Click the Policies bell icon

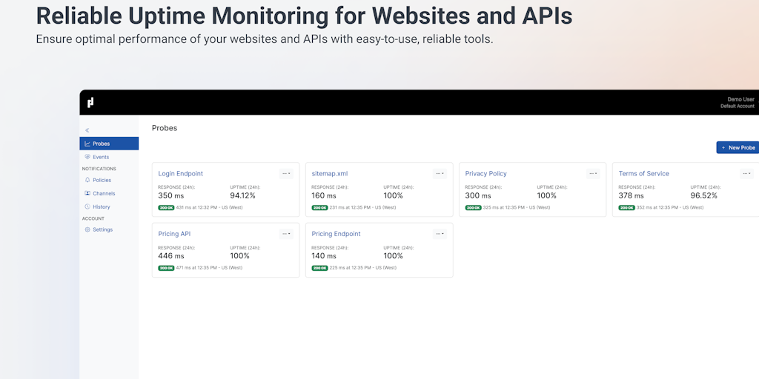[x=87, y=180]
